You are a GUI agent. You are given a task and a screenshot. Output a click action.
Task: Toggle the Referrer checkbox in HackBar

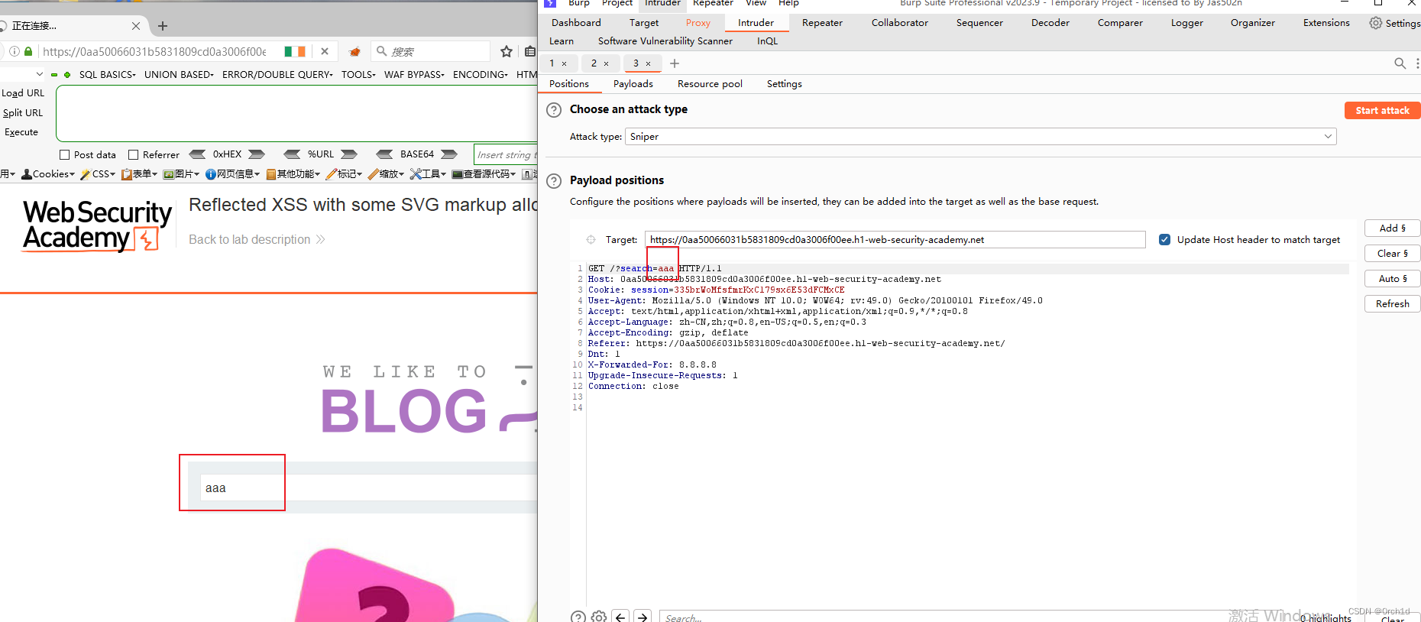click(134, 154)
